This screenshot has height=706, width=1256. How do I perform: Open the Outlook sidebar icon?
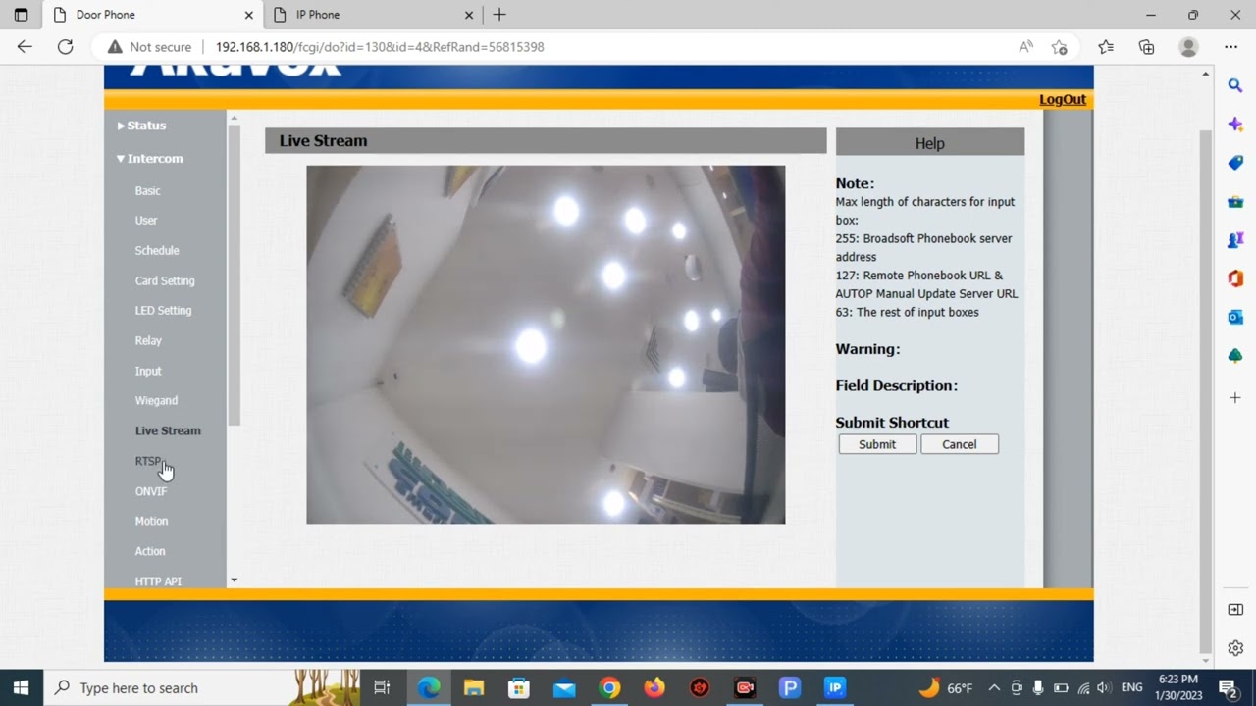(x=1235, y=317)
